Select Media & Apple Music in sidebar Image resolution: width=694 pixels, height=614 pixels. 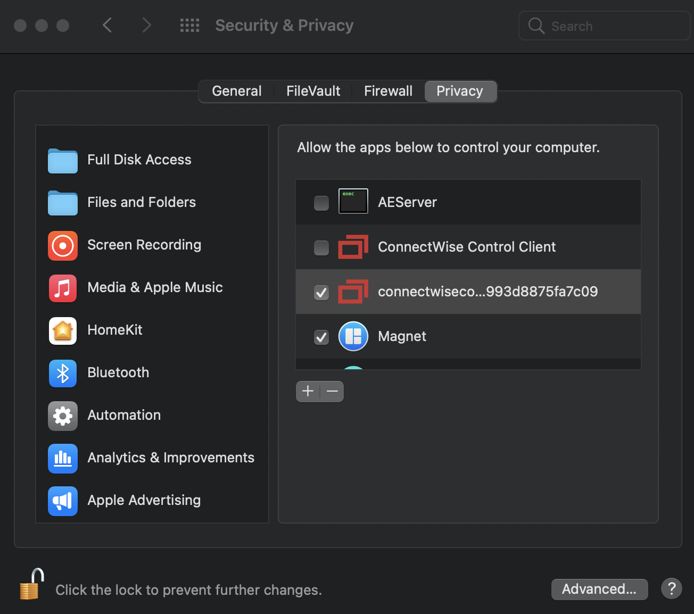[152, 288]
